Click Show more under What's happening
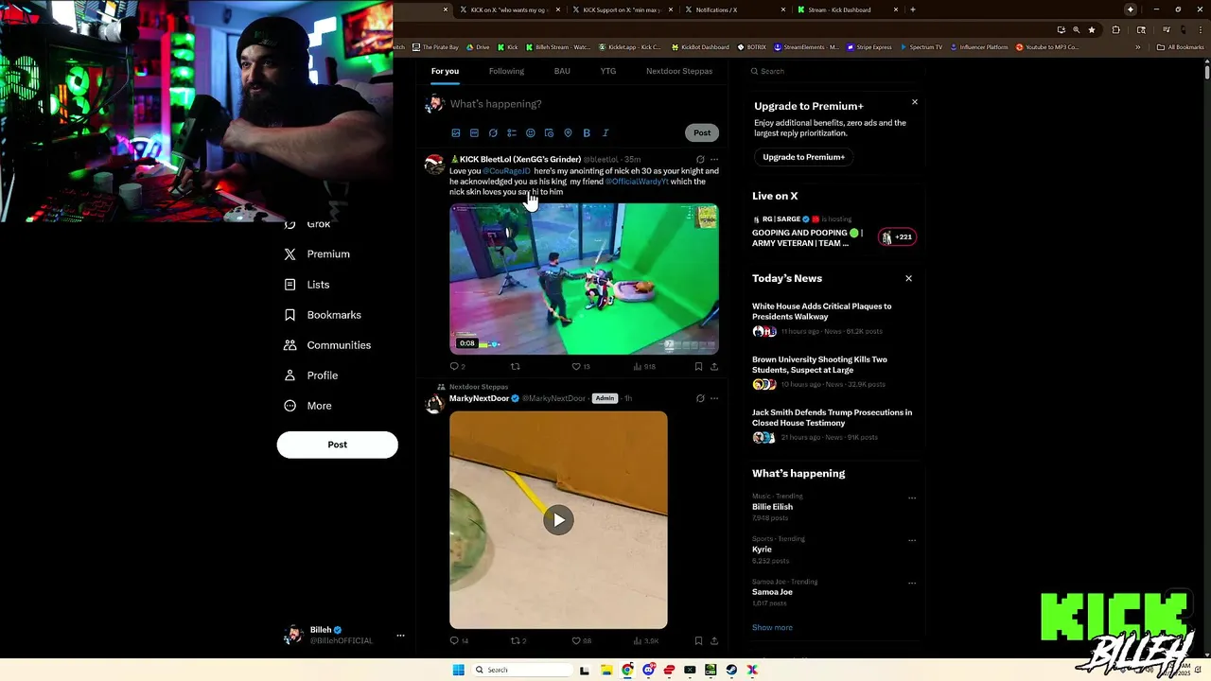The image size is (1211, 681). pos(772,628)
